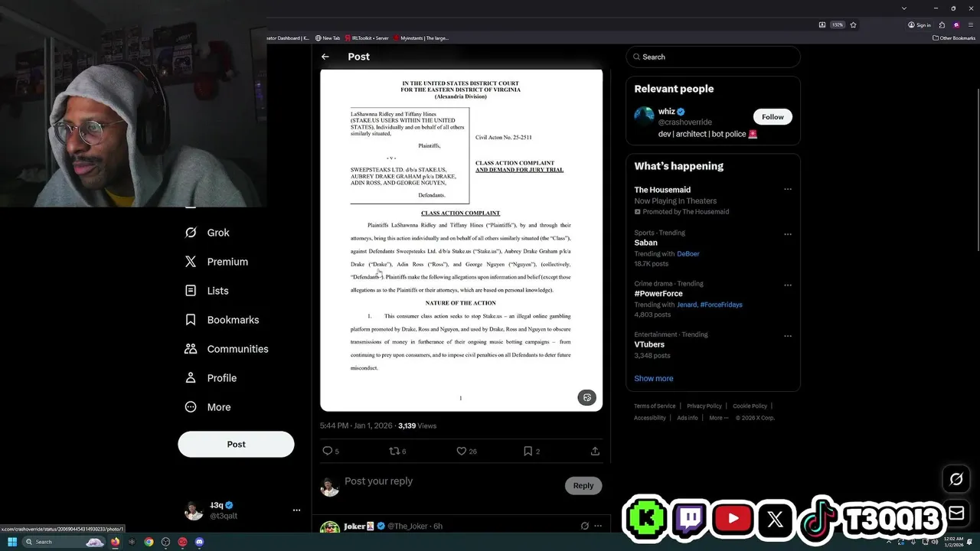Click the repost icon with 6

[398, 452]
